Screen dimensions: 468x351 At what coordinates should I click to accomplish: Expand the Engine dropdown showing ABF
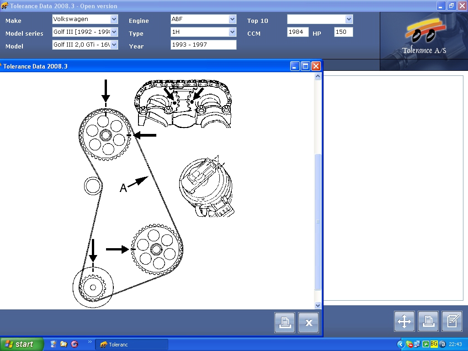[x=232, y=19]
